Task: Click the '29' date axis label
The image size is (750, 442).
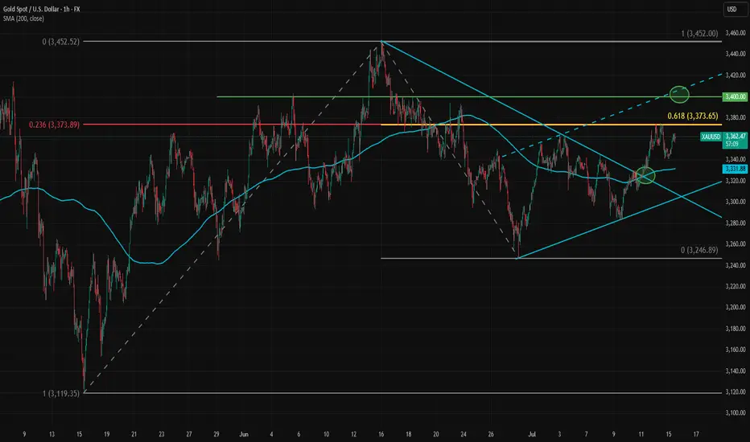Action: (216, 434)
